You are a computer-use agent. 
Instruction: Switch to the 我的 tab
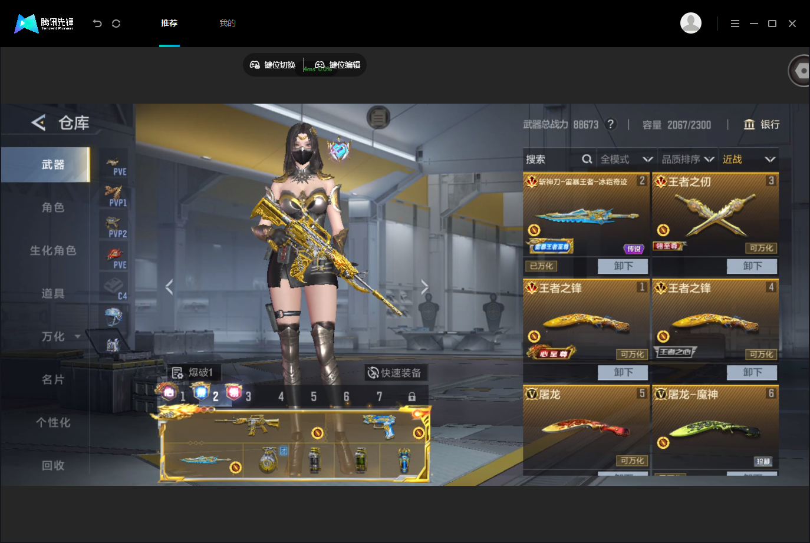pos(228,23)
